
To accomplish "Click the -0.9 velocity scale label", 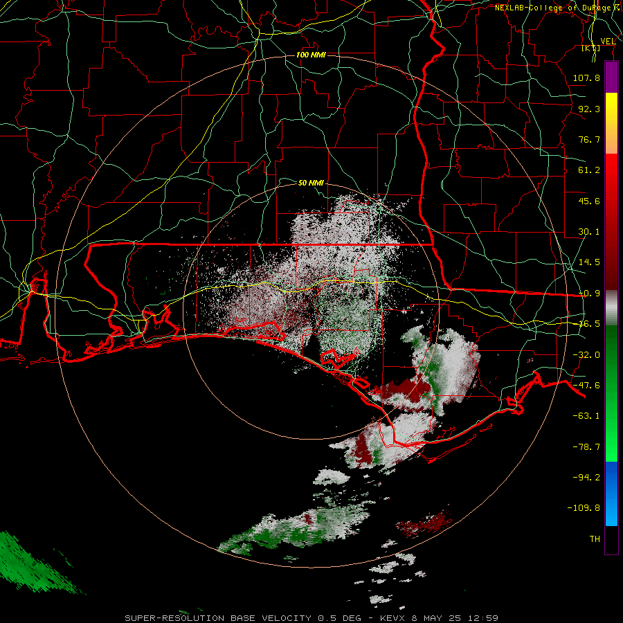I will point(589,294).
